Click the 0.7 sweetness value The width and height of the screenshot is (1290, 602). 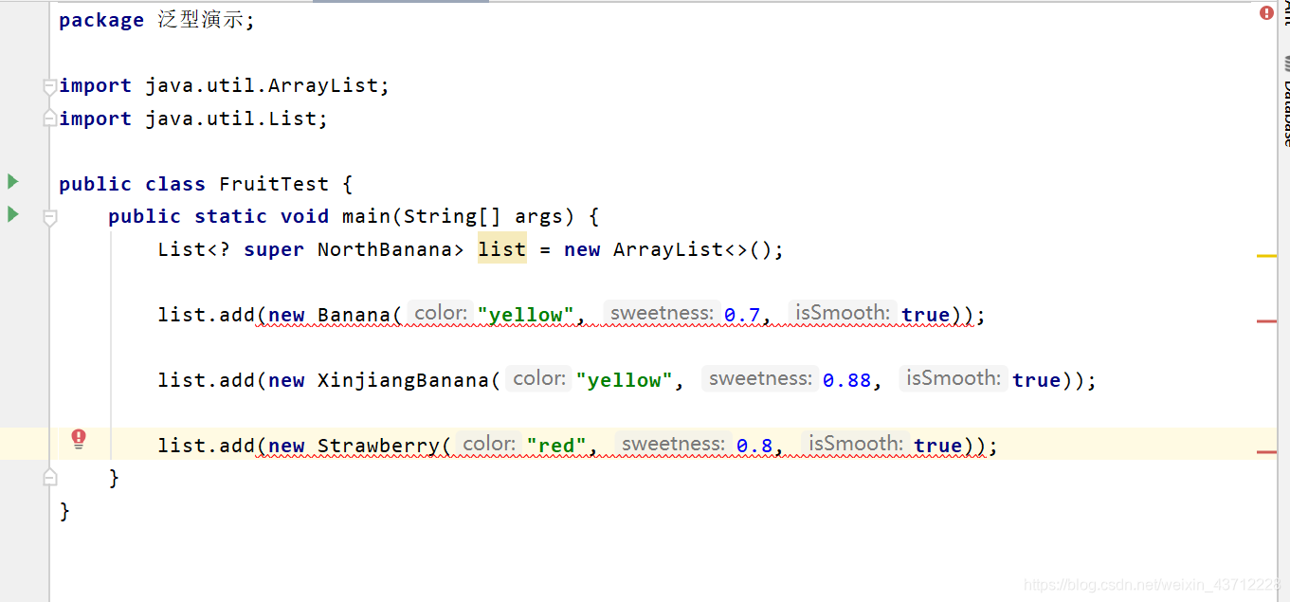pos(742,315)
